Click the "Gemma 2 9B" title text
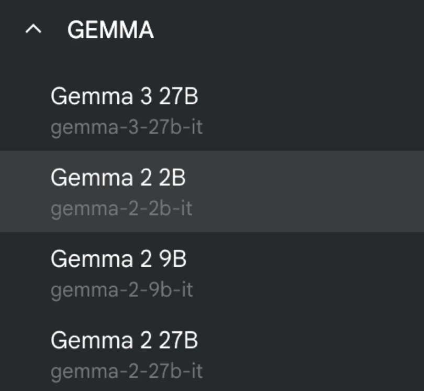 (119, 259)
